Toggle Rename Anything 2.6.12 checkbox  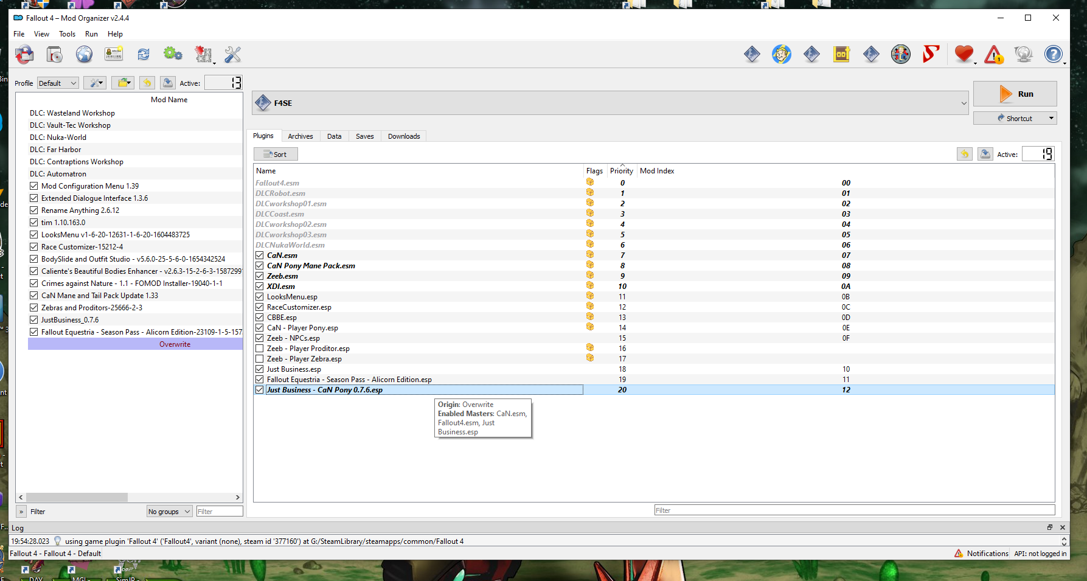[x=34, y=210]
